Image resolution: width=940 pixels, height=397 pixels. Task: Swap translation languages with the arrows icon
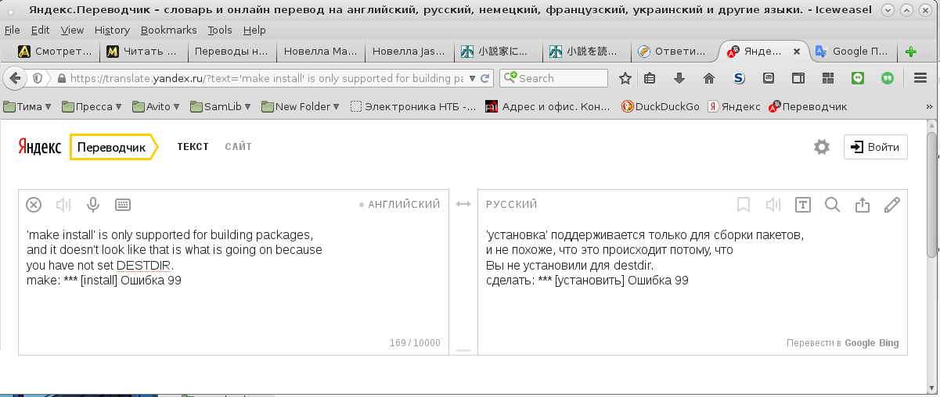click(x=463, y=204)
